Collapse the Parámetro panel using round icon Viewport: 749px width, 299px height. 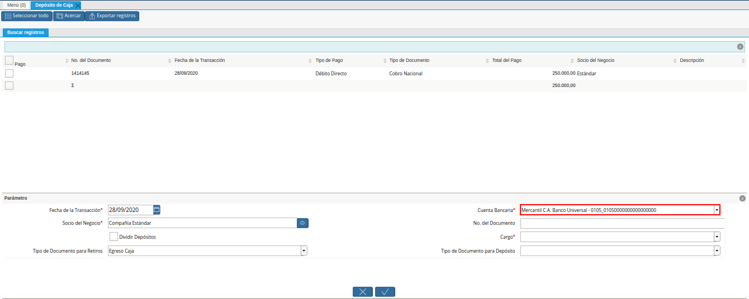(x=742, y=198)
